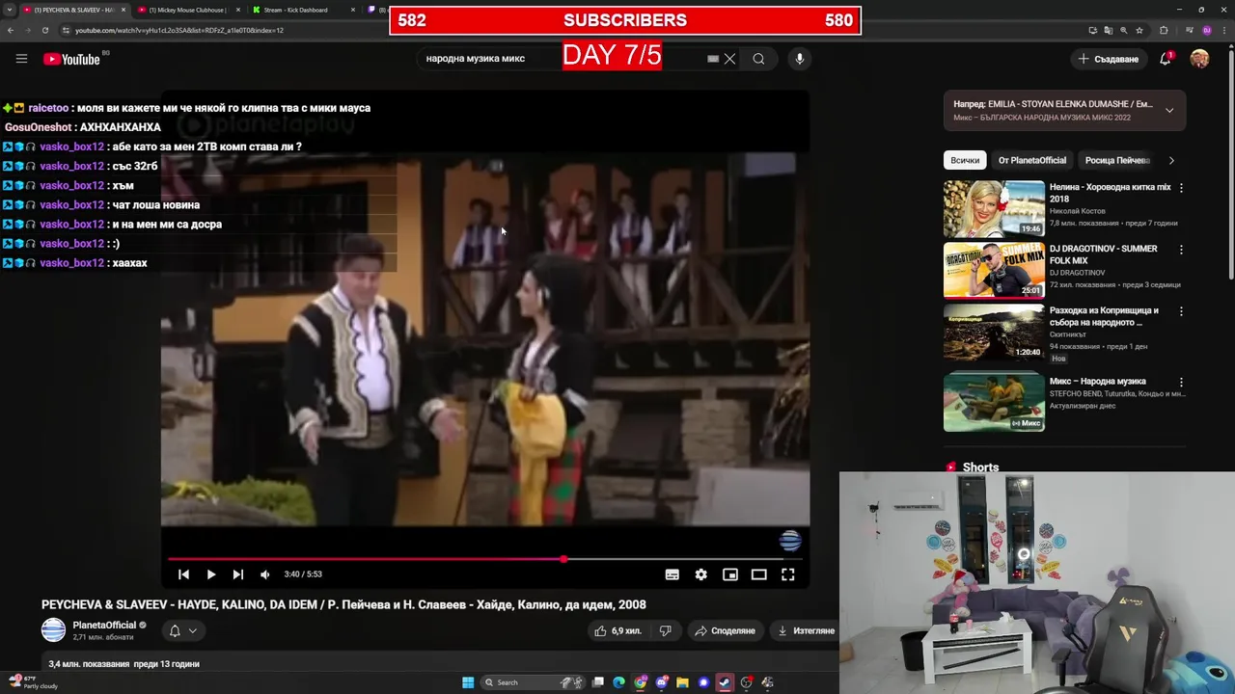The image size is (1235, 694).
Task: Select Росица Пейчева filter chip
Action: [1117, 160]
